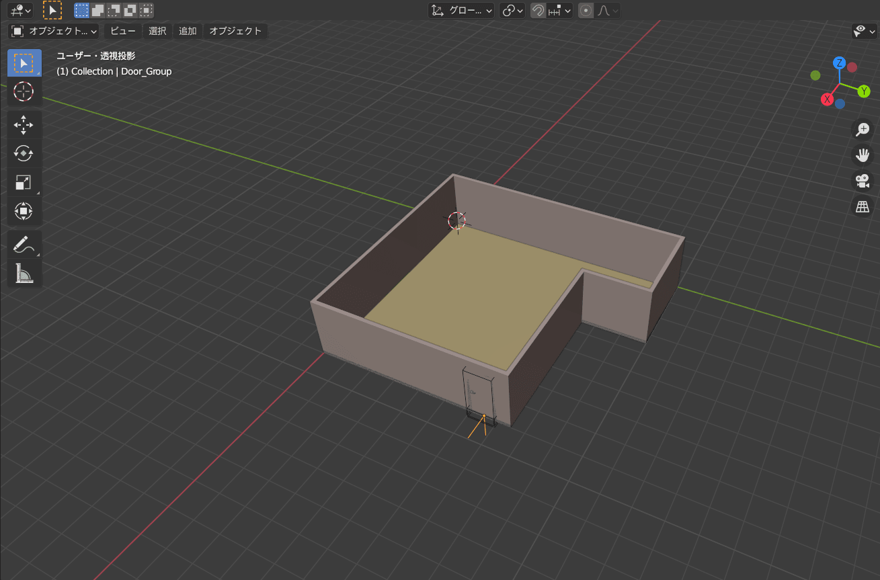Open the 追加 menu

188,31
